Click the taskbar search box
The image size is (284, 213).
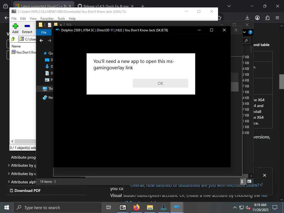coord(58,207)
